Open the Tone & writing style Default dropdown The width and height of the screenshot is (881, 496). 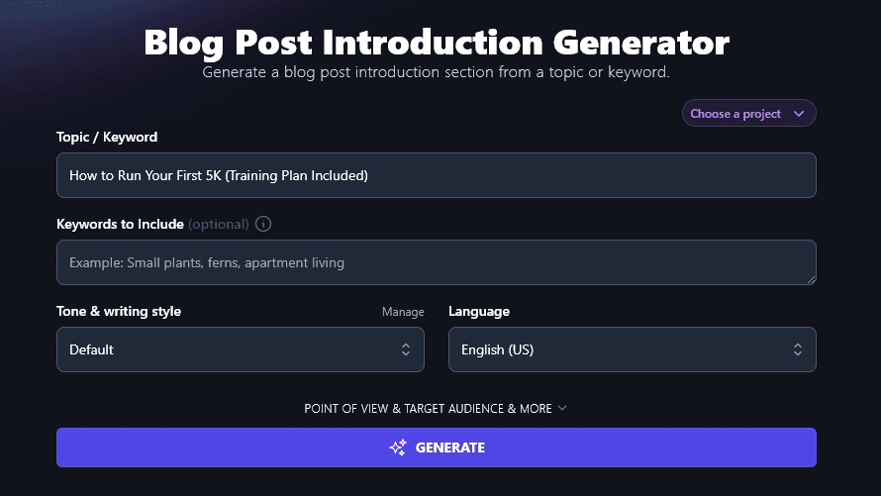tap(240, 349)
